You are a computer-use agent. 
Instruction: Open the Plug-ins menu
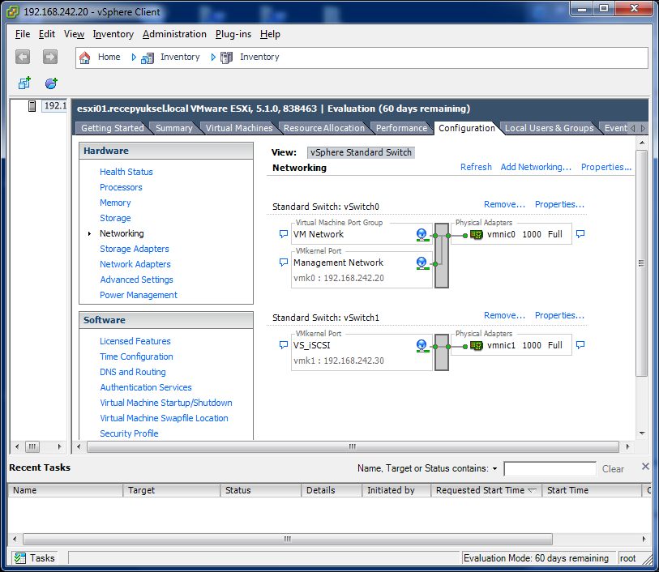[233, 34]
